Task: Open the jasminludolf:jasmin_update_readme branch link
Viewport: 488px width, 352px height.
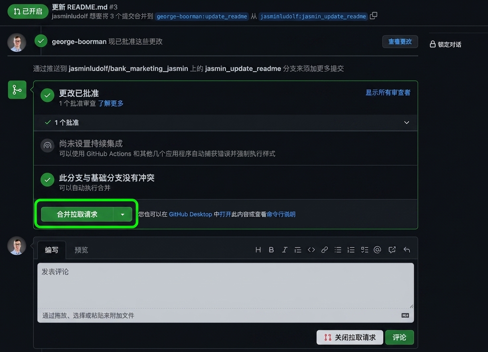Action: (x=313, y=16)
